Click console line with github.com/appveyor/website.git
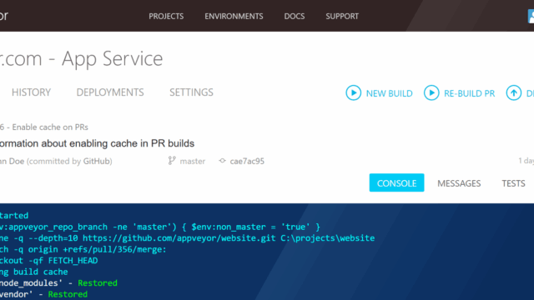The height and width of the screenshot is (300, 534). [x=187, y=238]
